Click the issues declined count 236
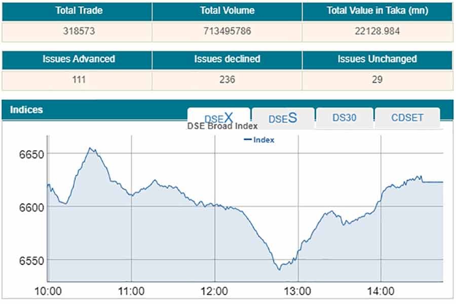 coord(227,80)
